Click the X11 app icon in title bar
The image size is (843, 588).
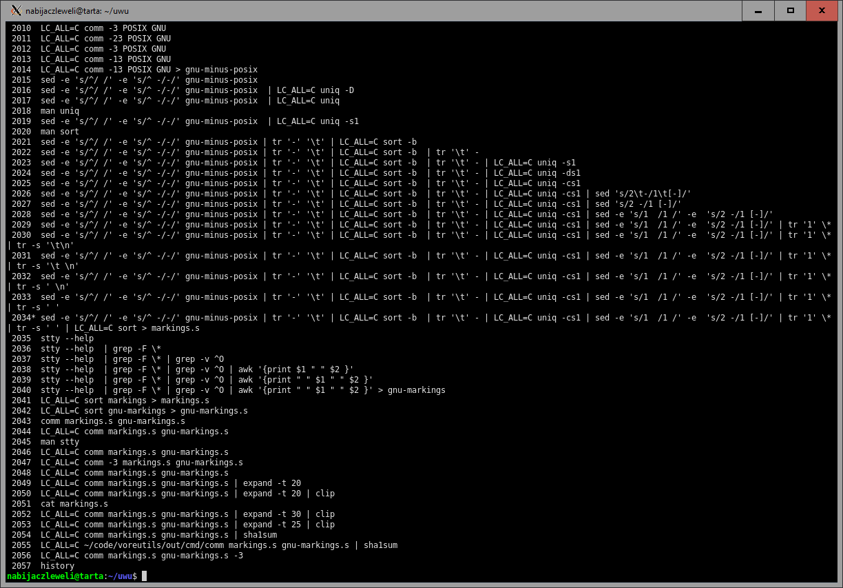coord(17,10)
